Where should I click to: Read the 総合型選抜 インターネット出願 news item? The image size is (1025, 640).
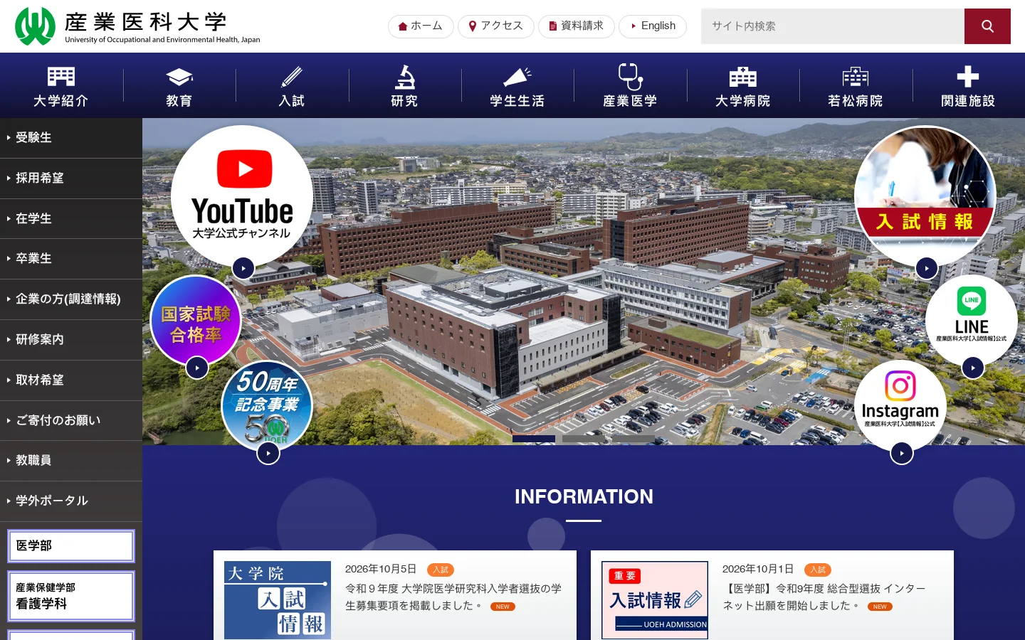(x=824, y=597)
